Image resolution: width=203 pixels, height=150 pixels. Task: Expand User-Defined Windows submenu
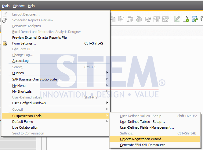[56, 103]
